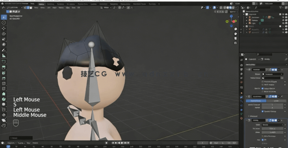288x148 pixels.
Task: Collapse the Armature modifier panel
Action: tap(247, 70)
